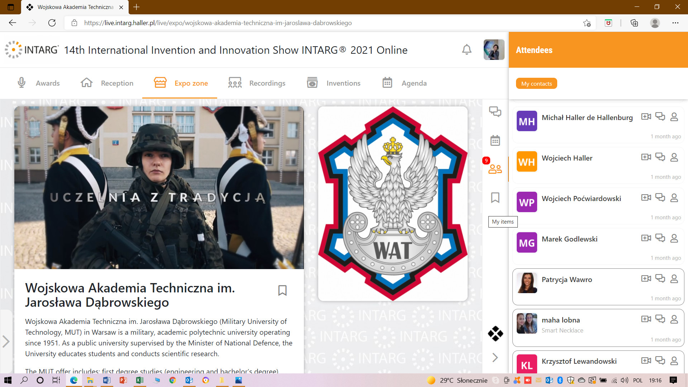The image size is (688, 387).
Task: Open the notifications bell
Action: tap(467, 49)
